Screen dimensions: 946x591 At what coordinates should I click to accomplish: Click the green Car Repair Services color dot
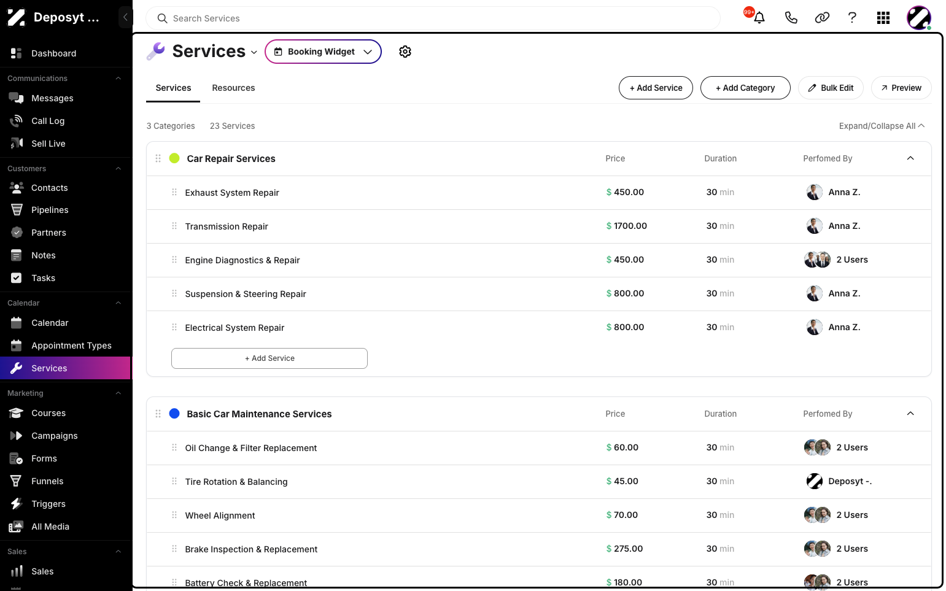pos(174,158)
